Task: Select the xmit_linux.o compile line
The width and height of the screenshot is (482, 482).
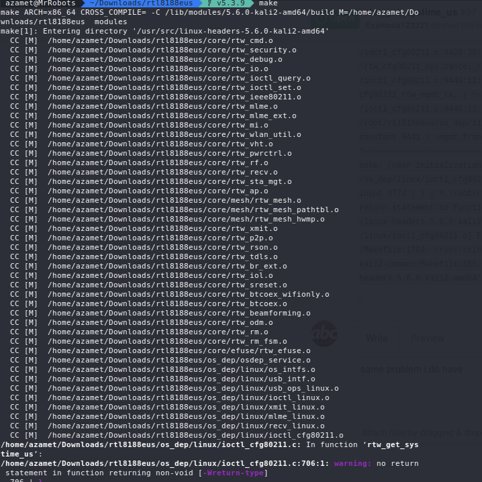Action: coord(167,407)
